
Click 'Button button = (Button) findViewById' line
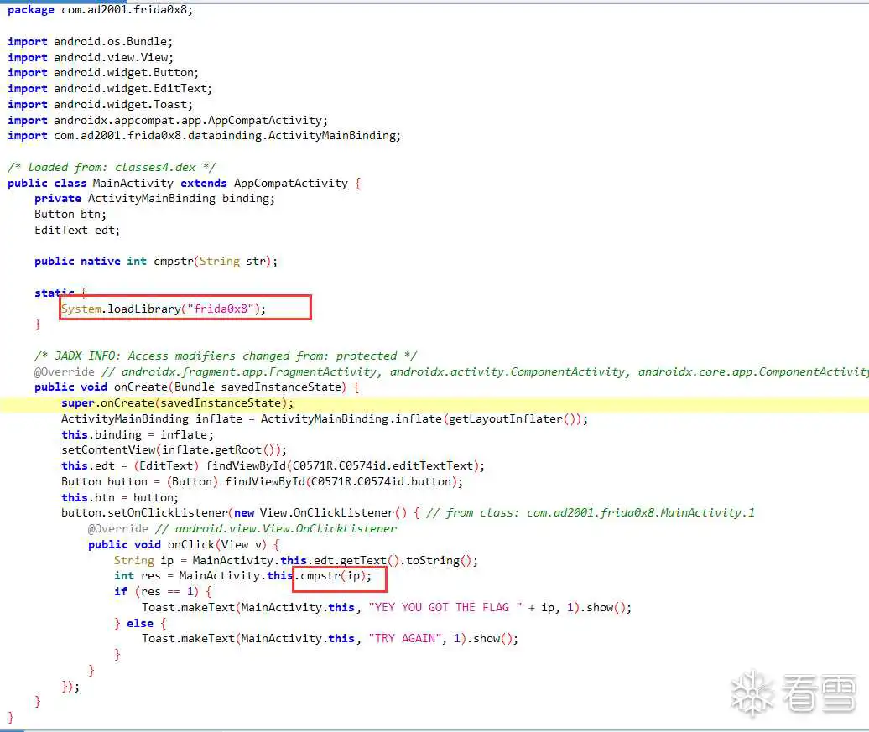click(x=263, y=481)
